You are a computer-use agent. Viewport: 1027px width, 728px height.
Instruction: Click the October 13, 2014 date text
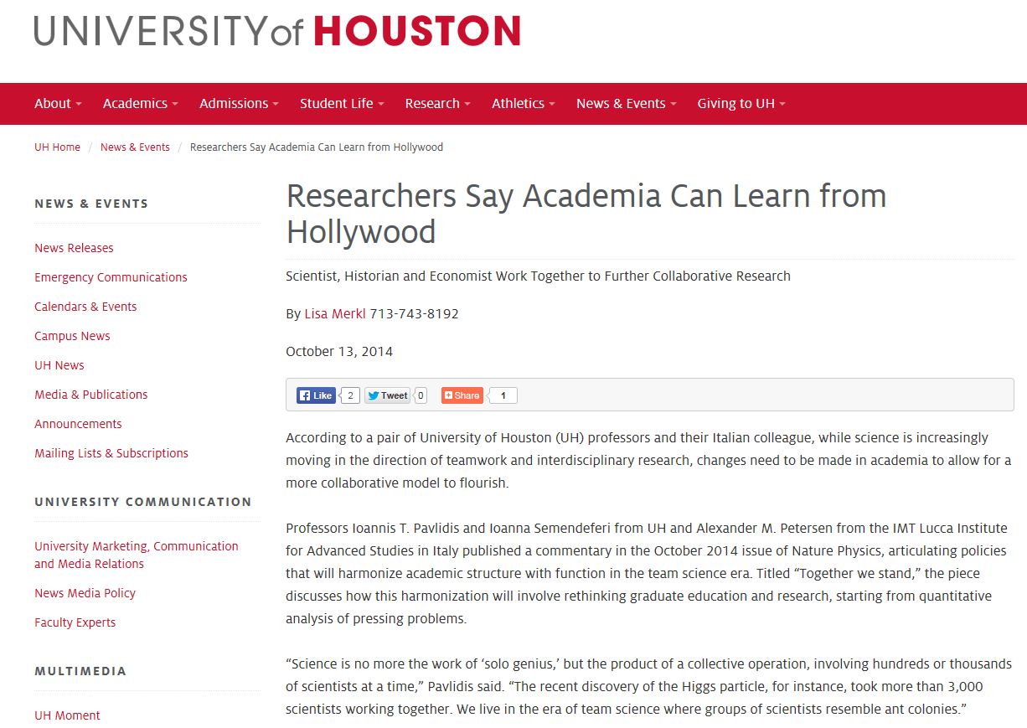coord(339,351)
